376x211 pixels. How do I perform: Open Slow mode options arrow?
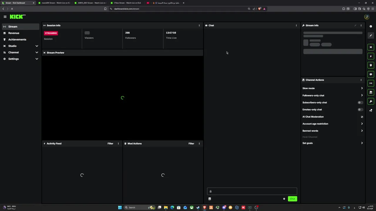pos(362,88)
